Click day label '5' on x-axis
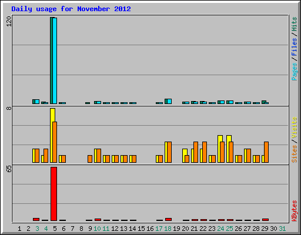This screenshot has width=301, height=235. point(55,229)
